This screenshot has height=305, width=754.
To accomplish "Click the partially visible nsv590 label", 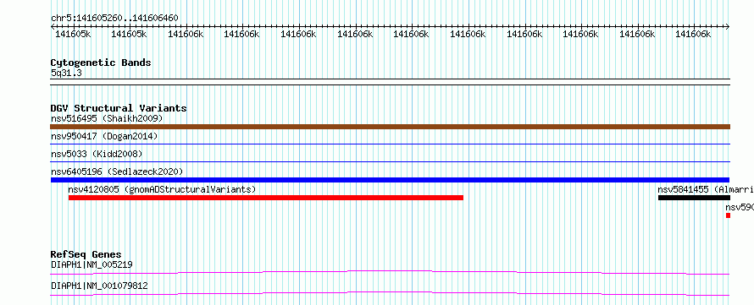I will point(740,207).
